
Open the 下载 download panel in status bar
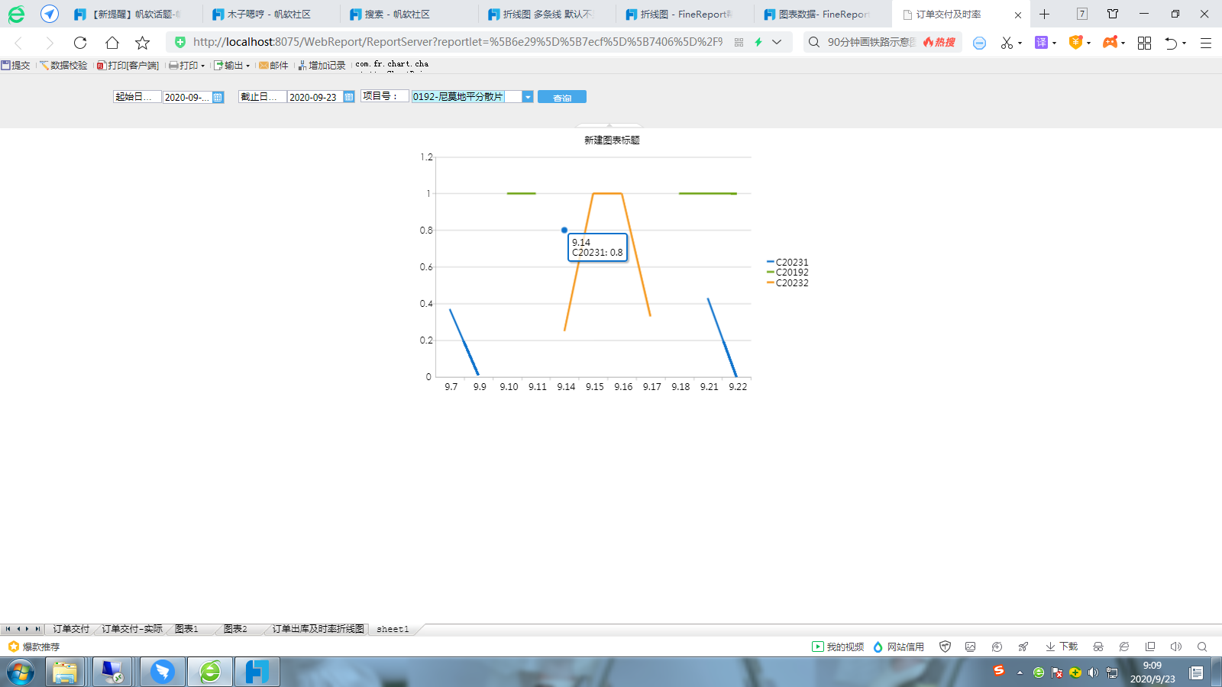pyautogui.click(x=1062, y=647)
